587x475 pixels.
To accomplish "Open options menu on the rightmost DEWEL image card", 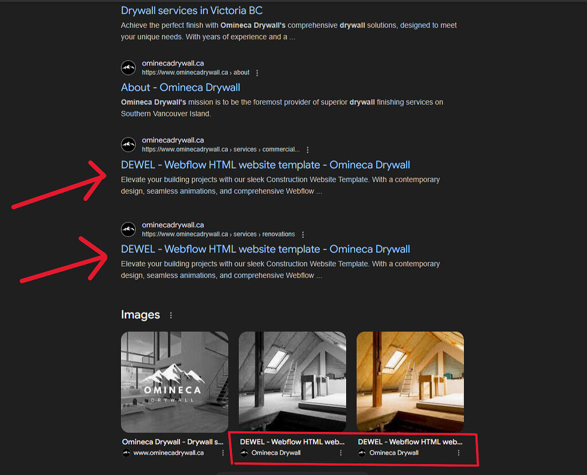I will tap(458, 453).
